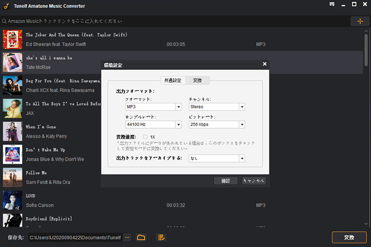Click the 'Tate McRae' artist text
Screen dimensions: 371x247
[38, 67]
